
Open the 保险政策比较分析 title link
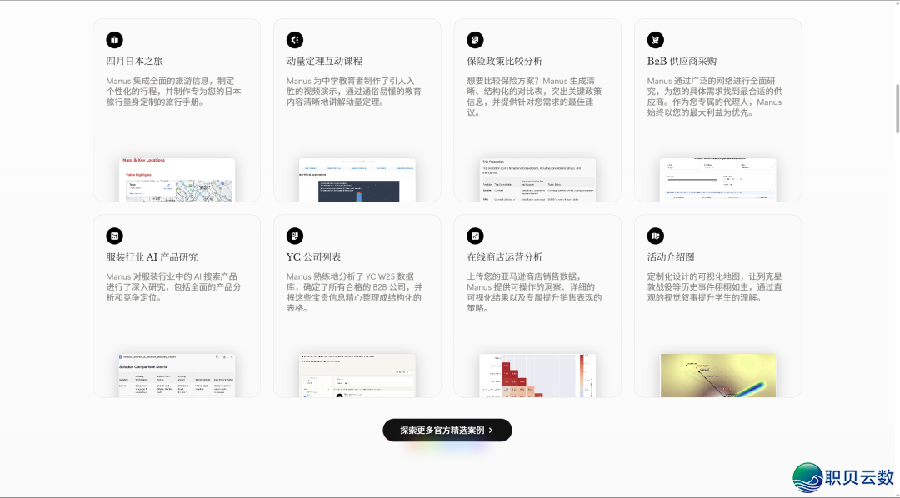pyautogui.click(x=504, y=62)
